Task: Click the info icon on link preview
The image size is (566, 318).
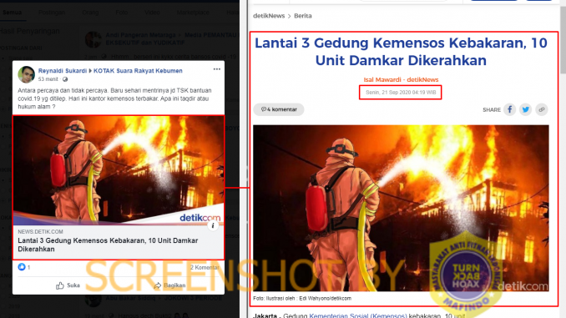Action: click(213, 225)
